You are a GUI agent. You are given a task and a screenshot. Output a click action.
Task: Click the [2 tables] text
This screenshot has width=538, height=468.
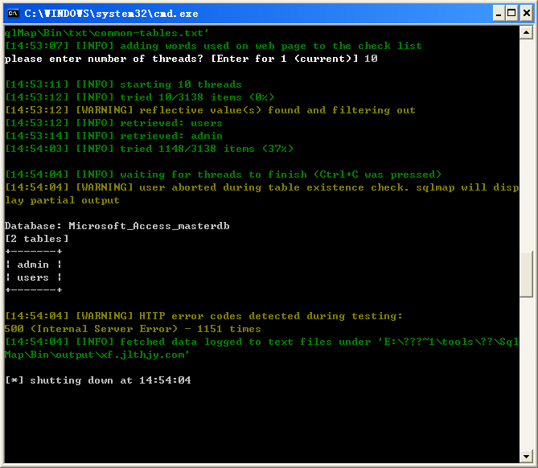(37, 239)
